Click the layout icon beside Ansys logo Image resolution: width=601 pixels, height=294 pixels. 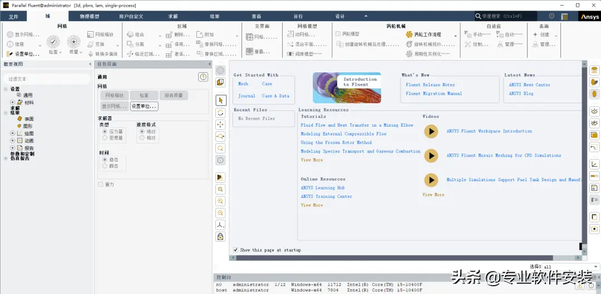point(564,17)
